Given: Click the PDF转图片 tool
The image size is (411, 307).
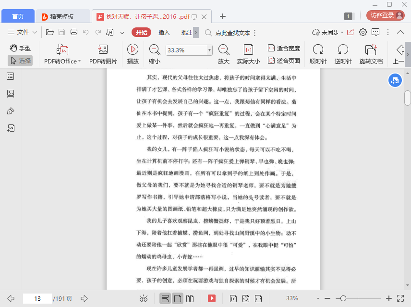Looking at the screenshot, I should click(x=103, y=54).
